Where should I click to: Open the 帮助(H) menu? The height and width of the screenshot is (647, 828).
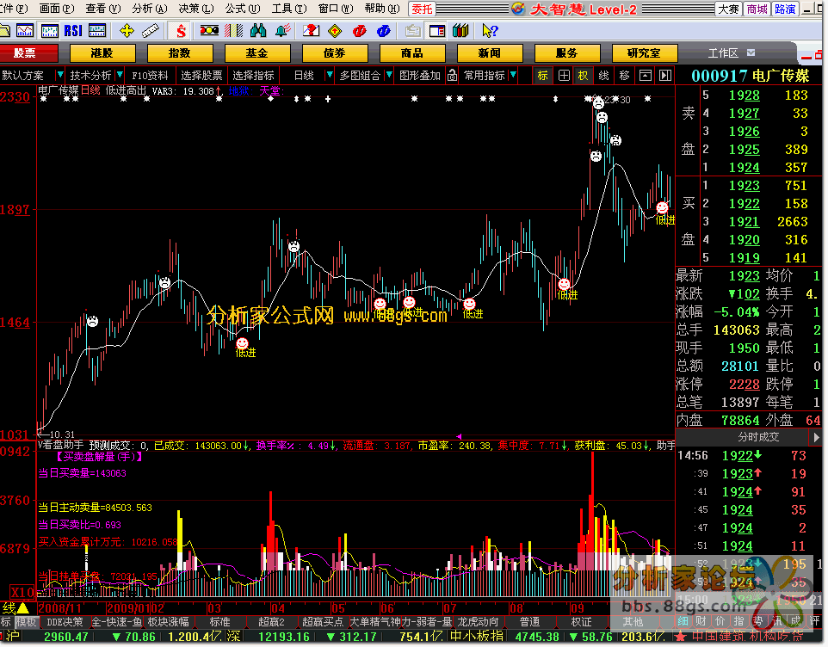[x=382, y=9]
